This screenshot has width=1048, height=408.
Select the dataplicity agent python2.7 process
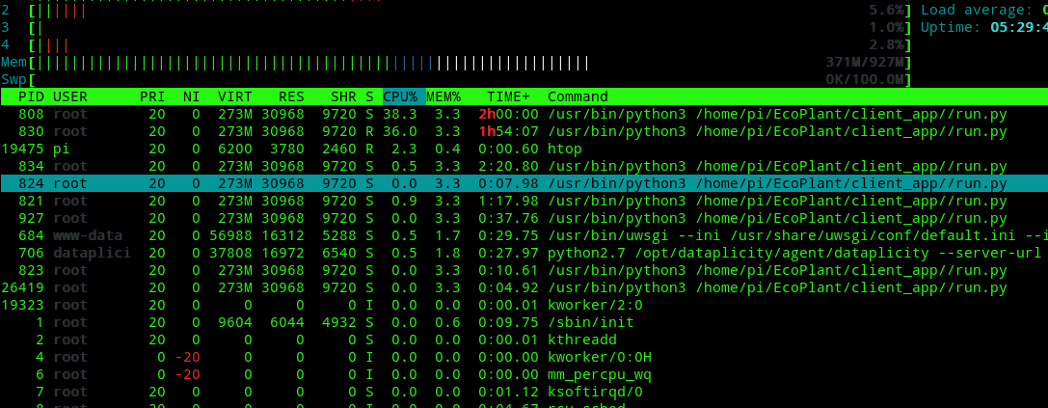524,253
